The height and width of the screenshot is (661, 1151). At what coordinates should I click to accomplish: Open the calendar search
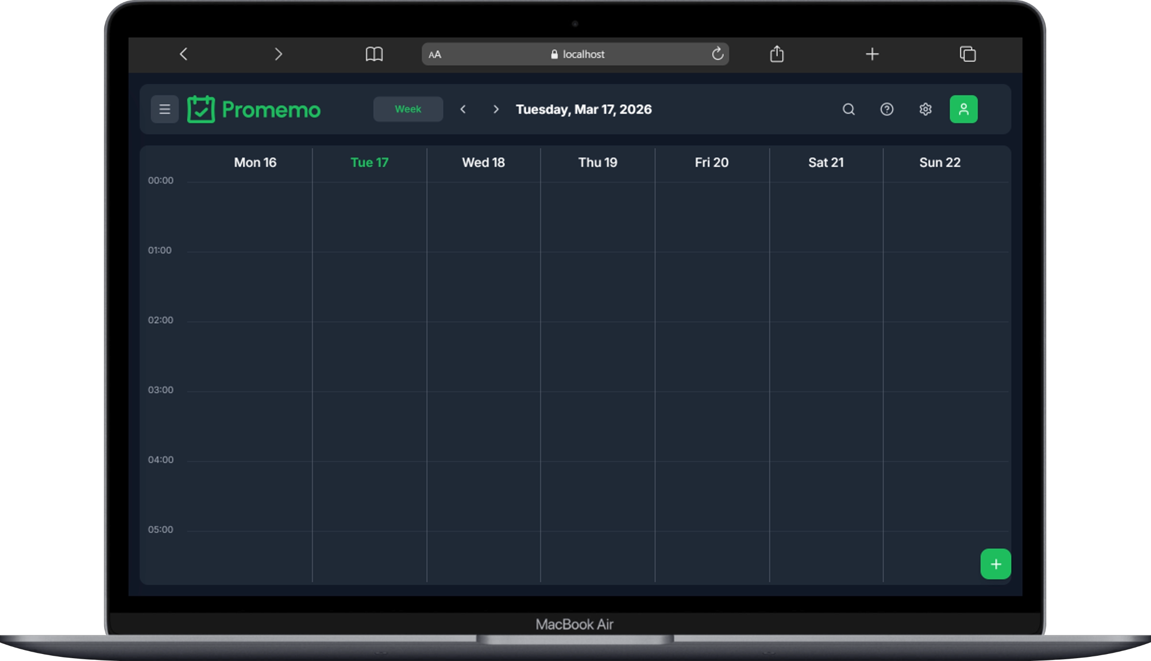tap(848, 109)
